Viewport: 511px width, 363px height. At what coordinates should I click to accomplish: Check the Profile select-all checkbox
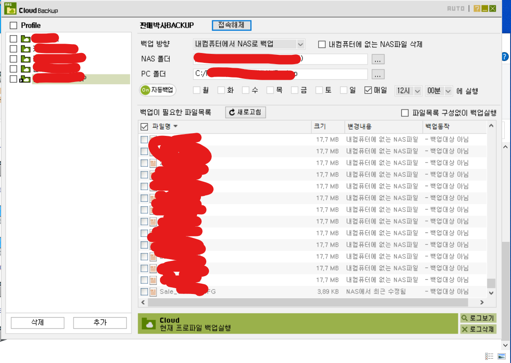[x=13, y=25]
